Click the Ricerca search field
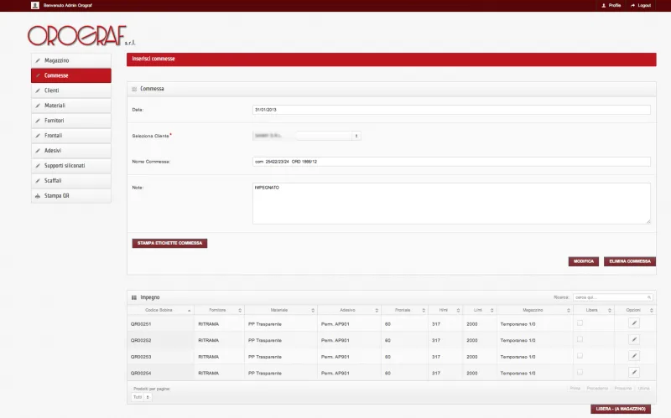The width and height of the screenshot is (671, 418). click(613, 297)
